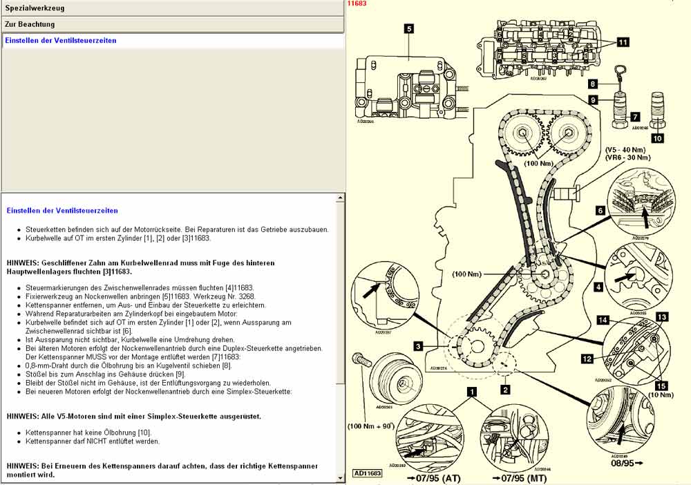Click callout number 14 at the tensioner detail
Viewport: 691px width, 485px height.
pos(603,320)
